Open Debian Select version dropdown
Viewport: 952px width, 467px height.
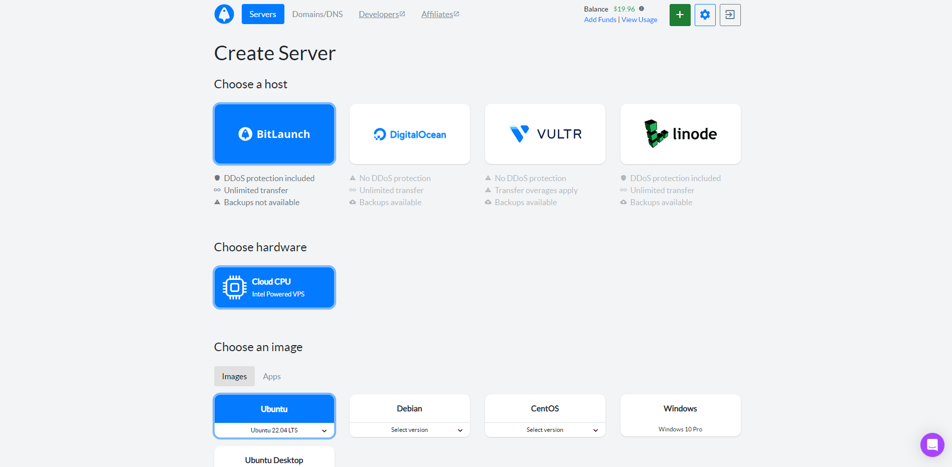(410, 430)
